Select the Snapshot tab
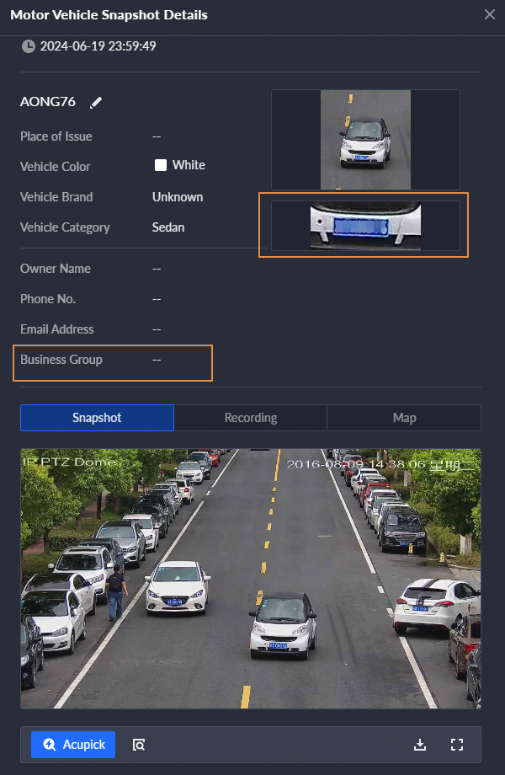The image size is (505, 775). coord(97,418)
